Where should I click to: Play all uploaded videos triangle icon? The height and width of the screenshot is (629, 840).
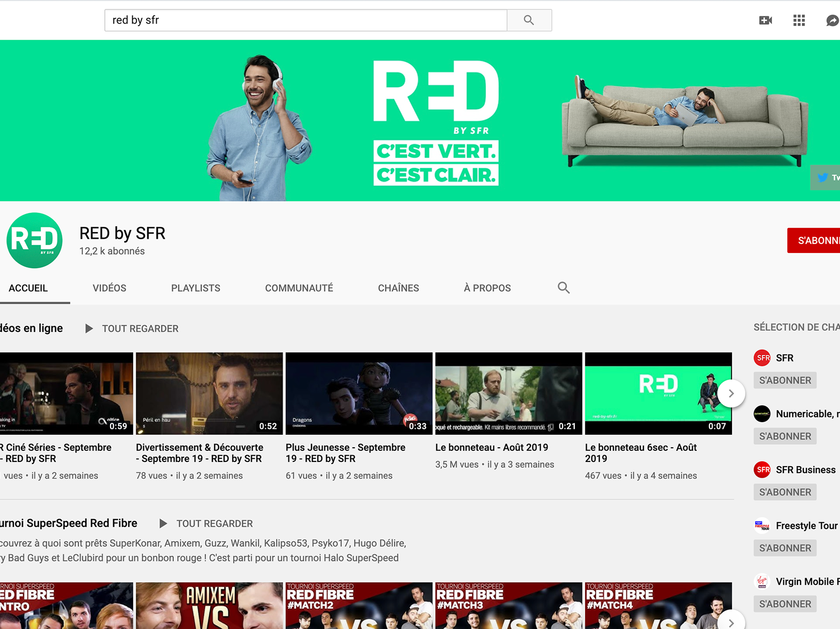click(89, 328)
